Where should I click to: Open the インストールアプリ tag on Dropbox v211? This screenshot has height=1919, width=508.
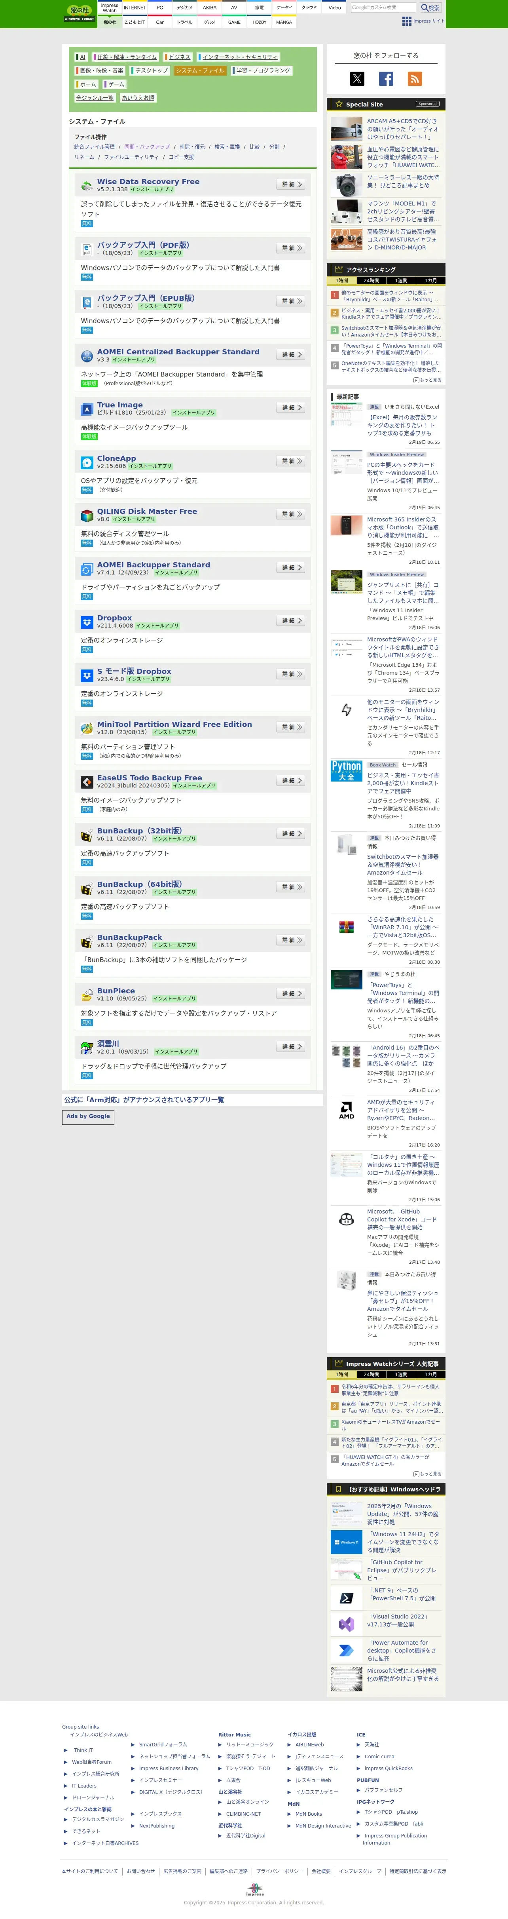pos(157,626)
